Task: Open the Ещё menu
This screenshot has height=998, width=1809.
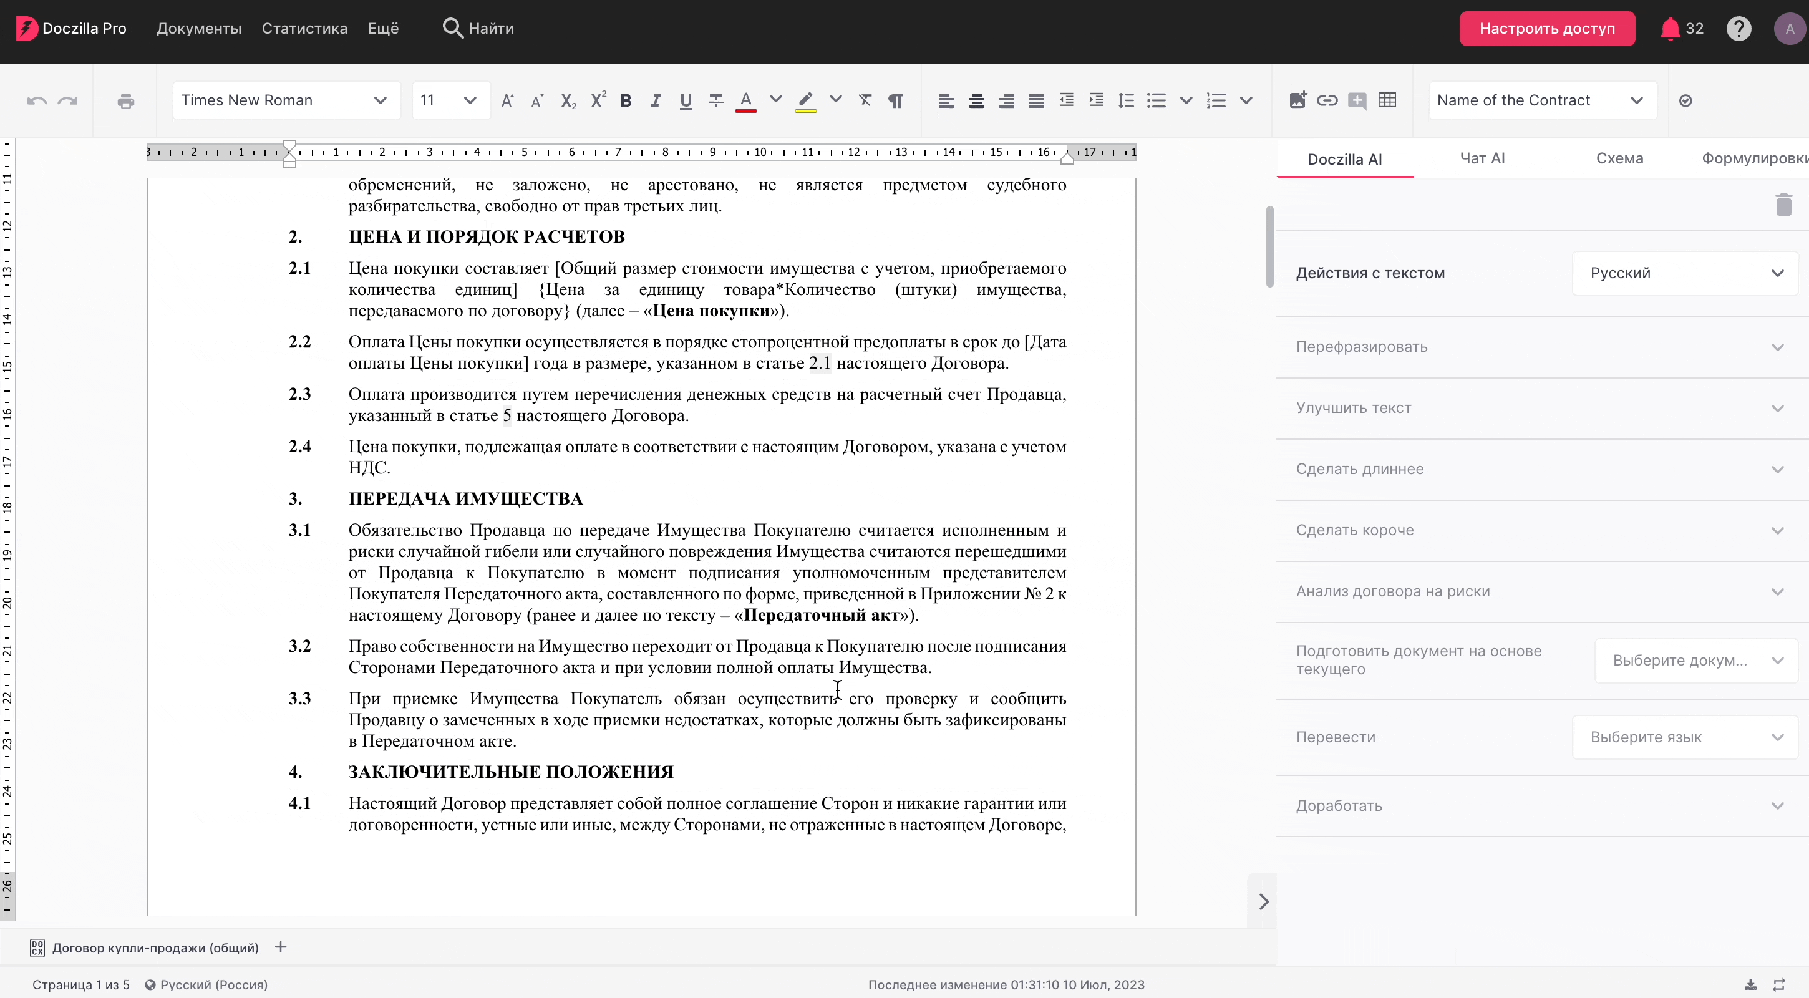Action: (384, 29)
